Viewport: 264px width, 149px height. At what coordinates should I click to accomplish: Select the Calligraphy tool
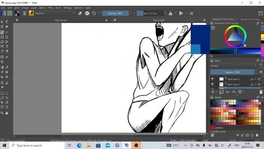pyautogui.click(x=7, y=26)
